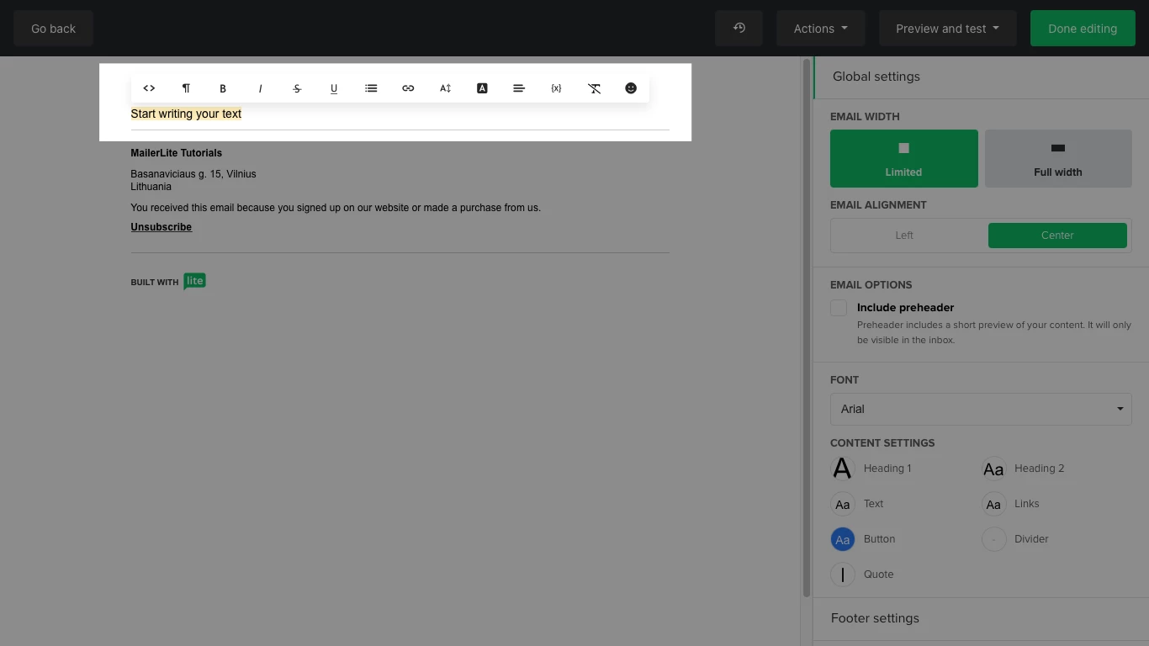The width and height of the screenshot is (1149, 646).
Task: Apply italic formatting to the text
Action: [260, 88]
